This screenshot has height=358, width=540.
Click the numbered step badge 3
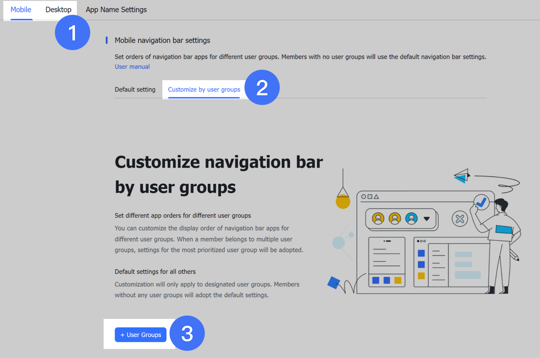pos(187,333)
